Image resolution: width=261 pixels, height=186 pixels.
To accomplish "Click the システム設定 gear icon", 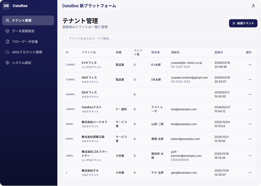I will point(7,63).
